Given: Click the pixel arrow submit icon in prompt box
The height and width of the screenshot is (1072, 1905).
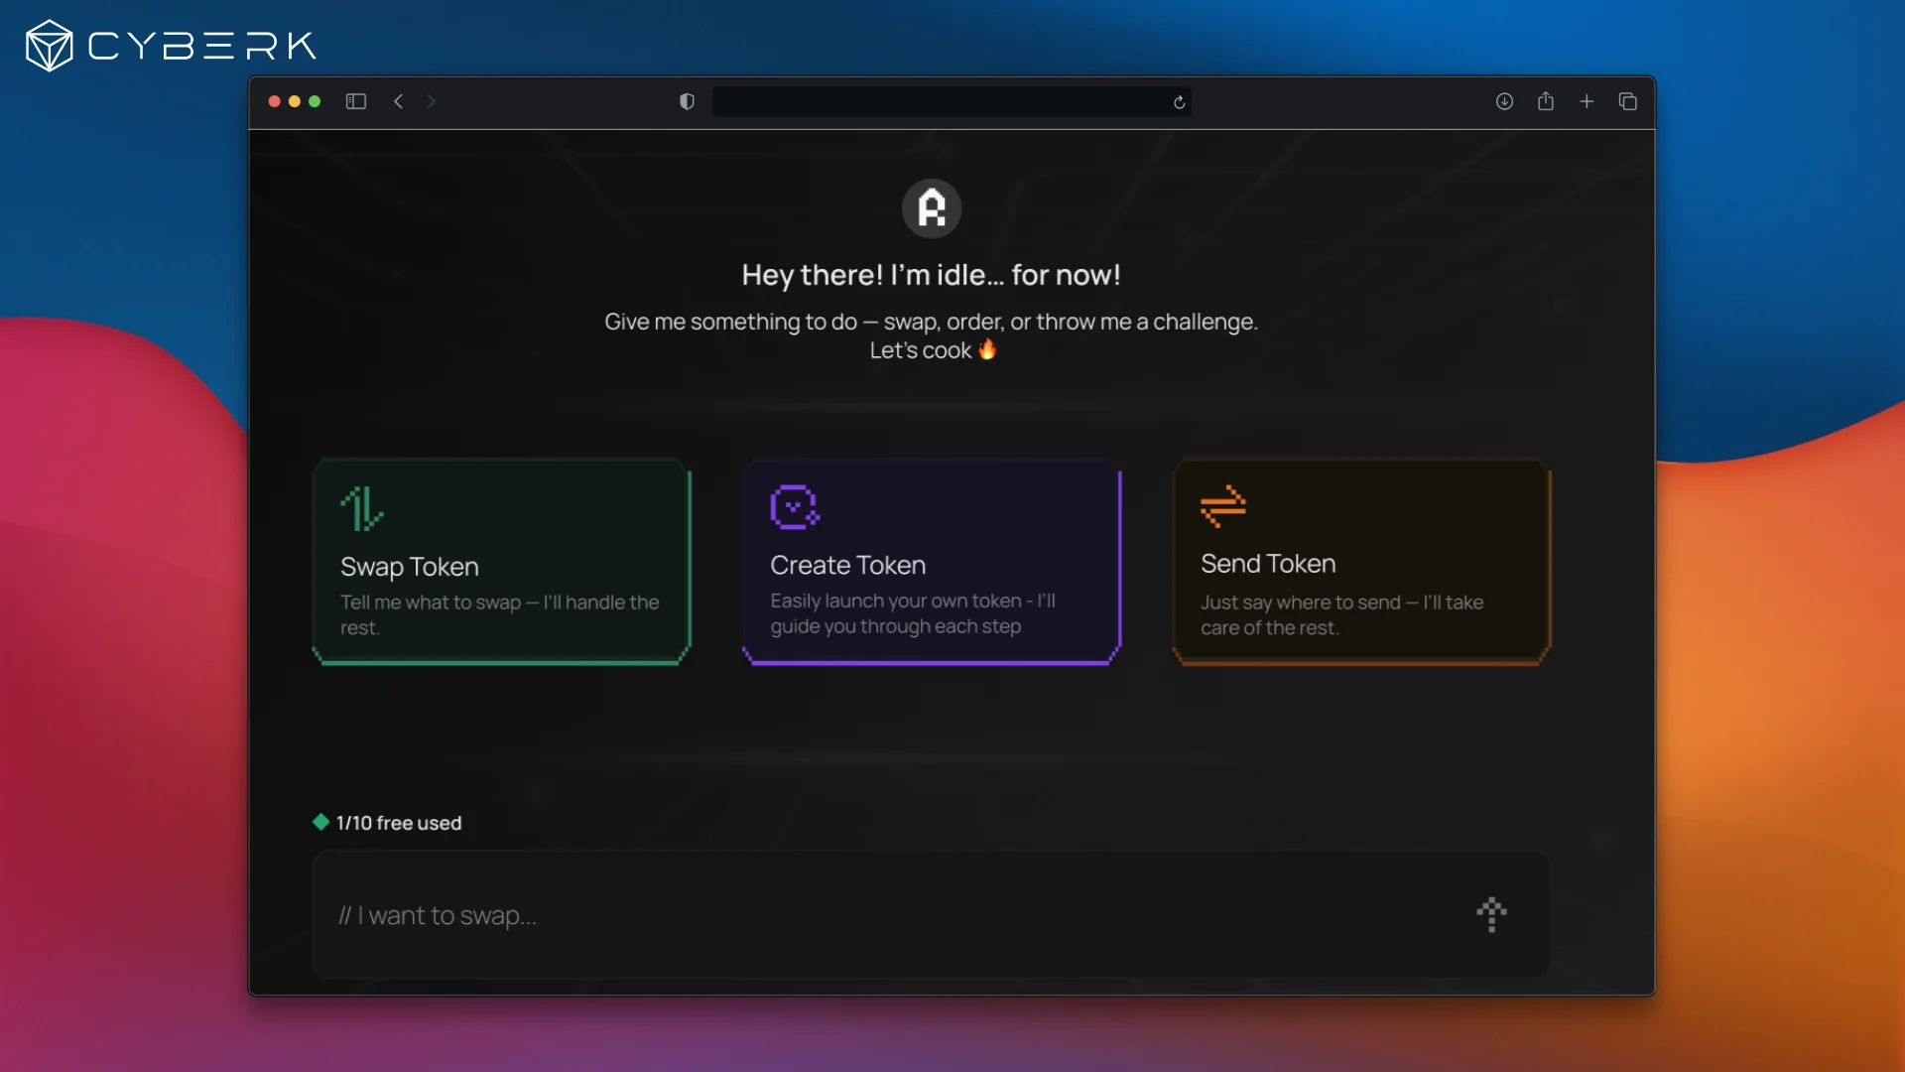Looking at the screenshot, I should 1492,914.
